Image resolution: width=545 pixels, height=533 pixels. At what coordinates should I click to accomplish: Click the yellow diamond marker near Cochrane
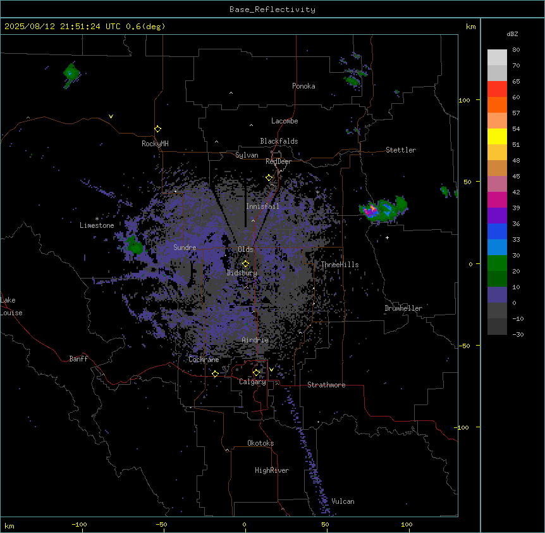tap(215, 373)
